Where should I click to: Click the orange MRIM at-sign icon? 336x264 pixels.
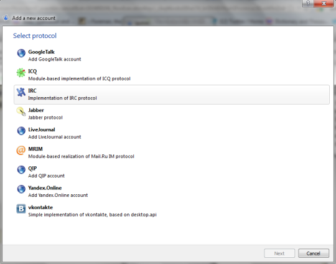(21, 150)
